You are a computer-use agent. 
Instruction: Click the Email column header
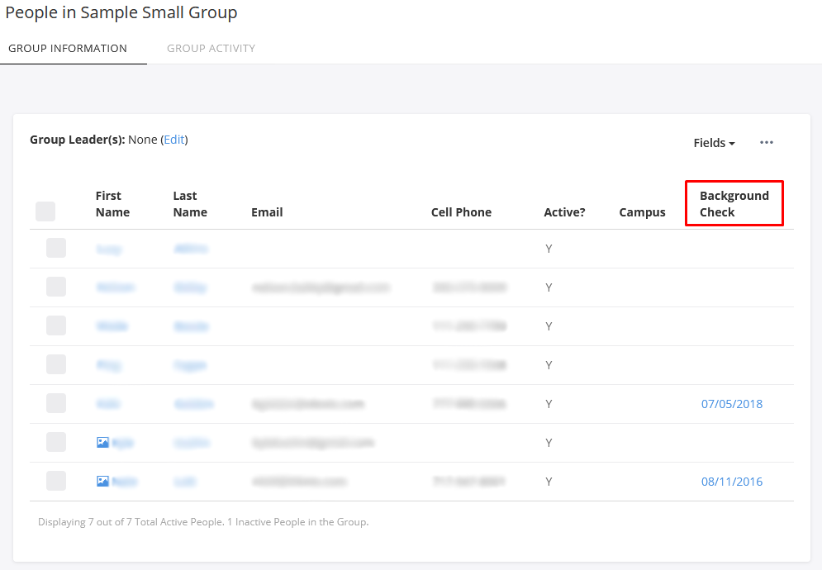pos(267,212)
